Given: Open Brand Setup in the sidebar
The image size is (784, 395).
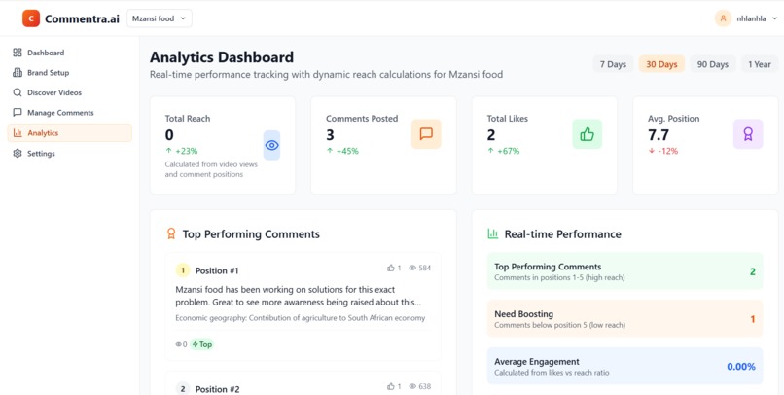Looking at the screenshot, I should click(69, 73).
